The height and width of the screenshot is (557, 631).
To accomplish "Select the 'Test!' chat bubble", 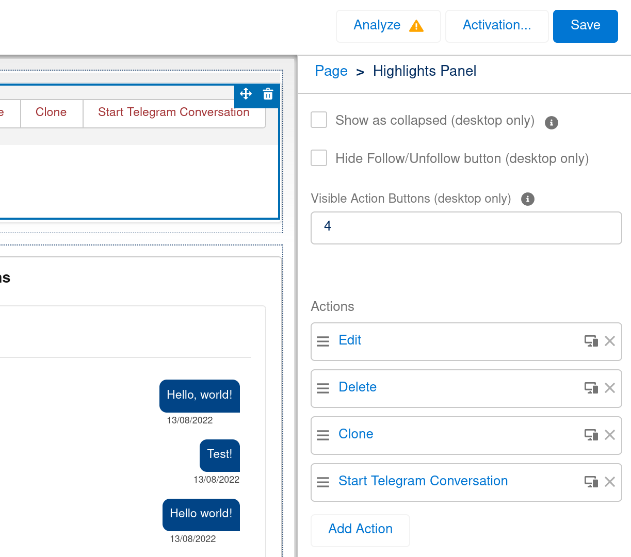I will coord(220,455).
